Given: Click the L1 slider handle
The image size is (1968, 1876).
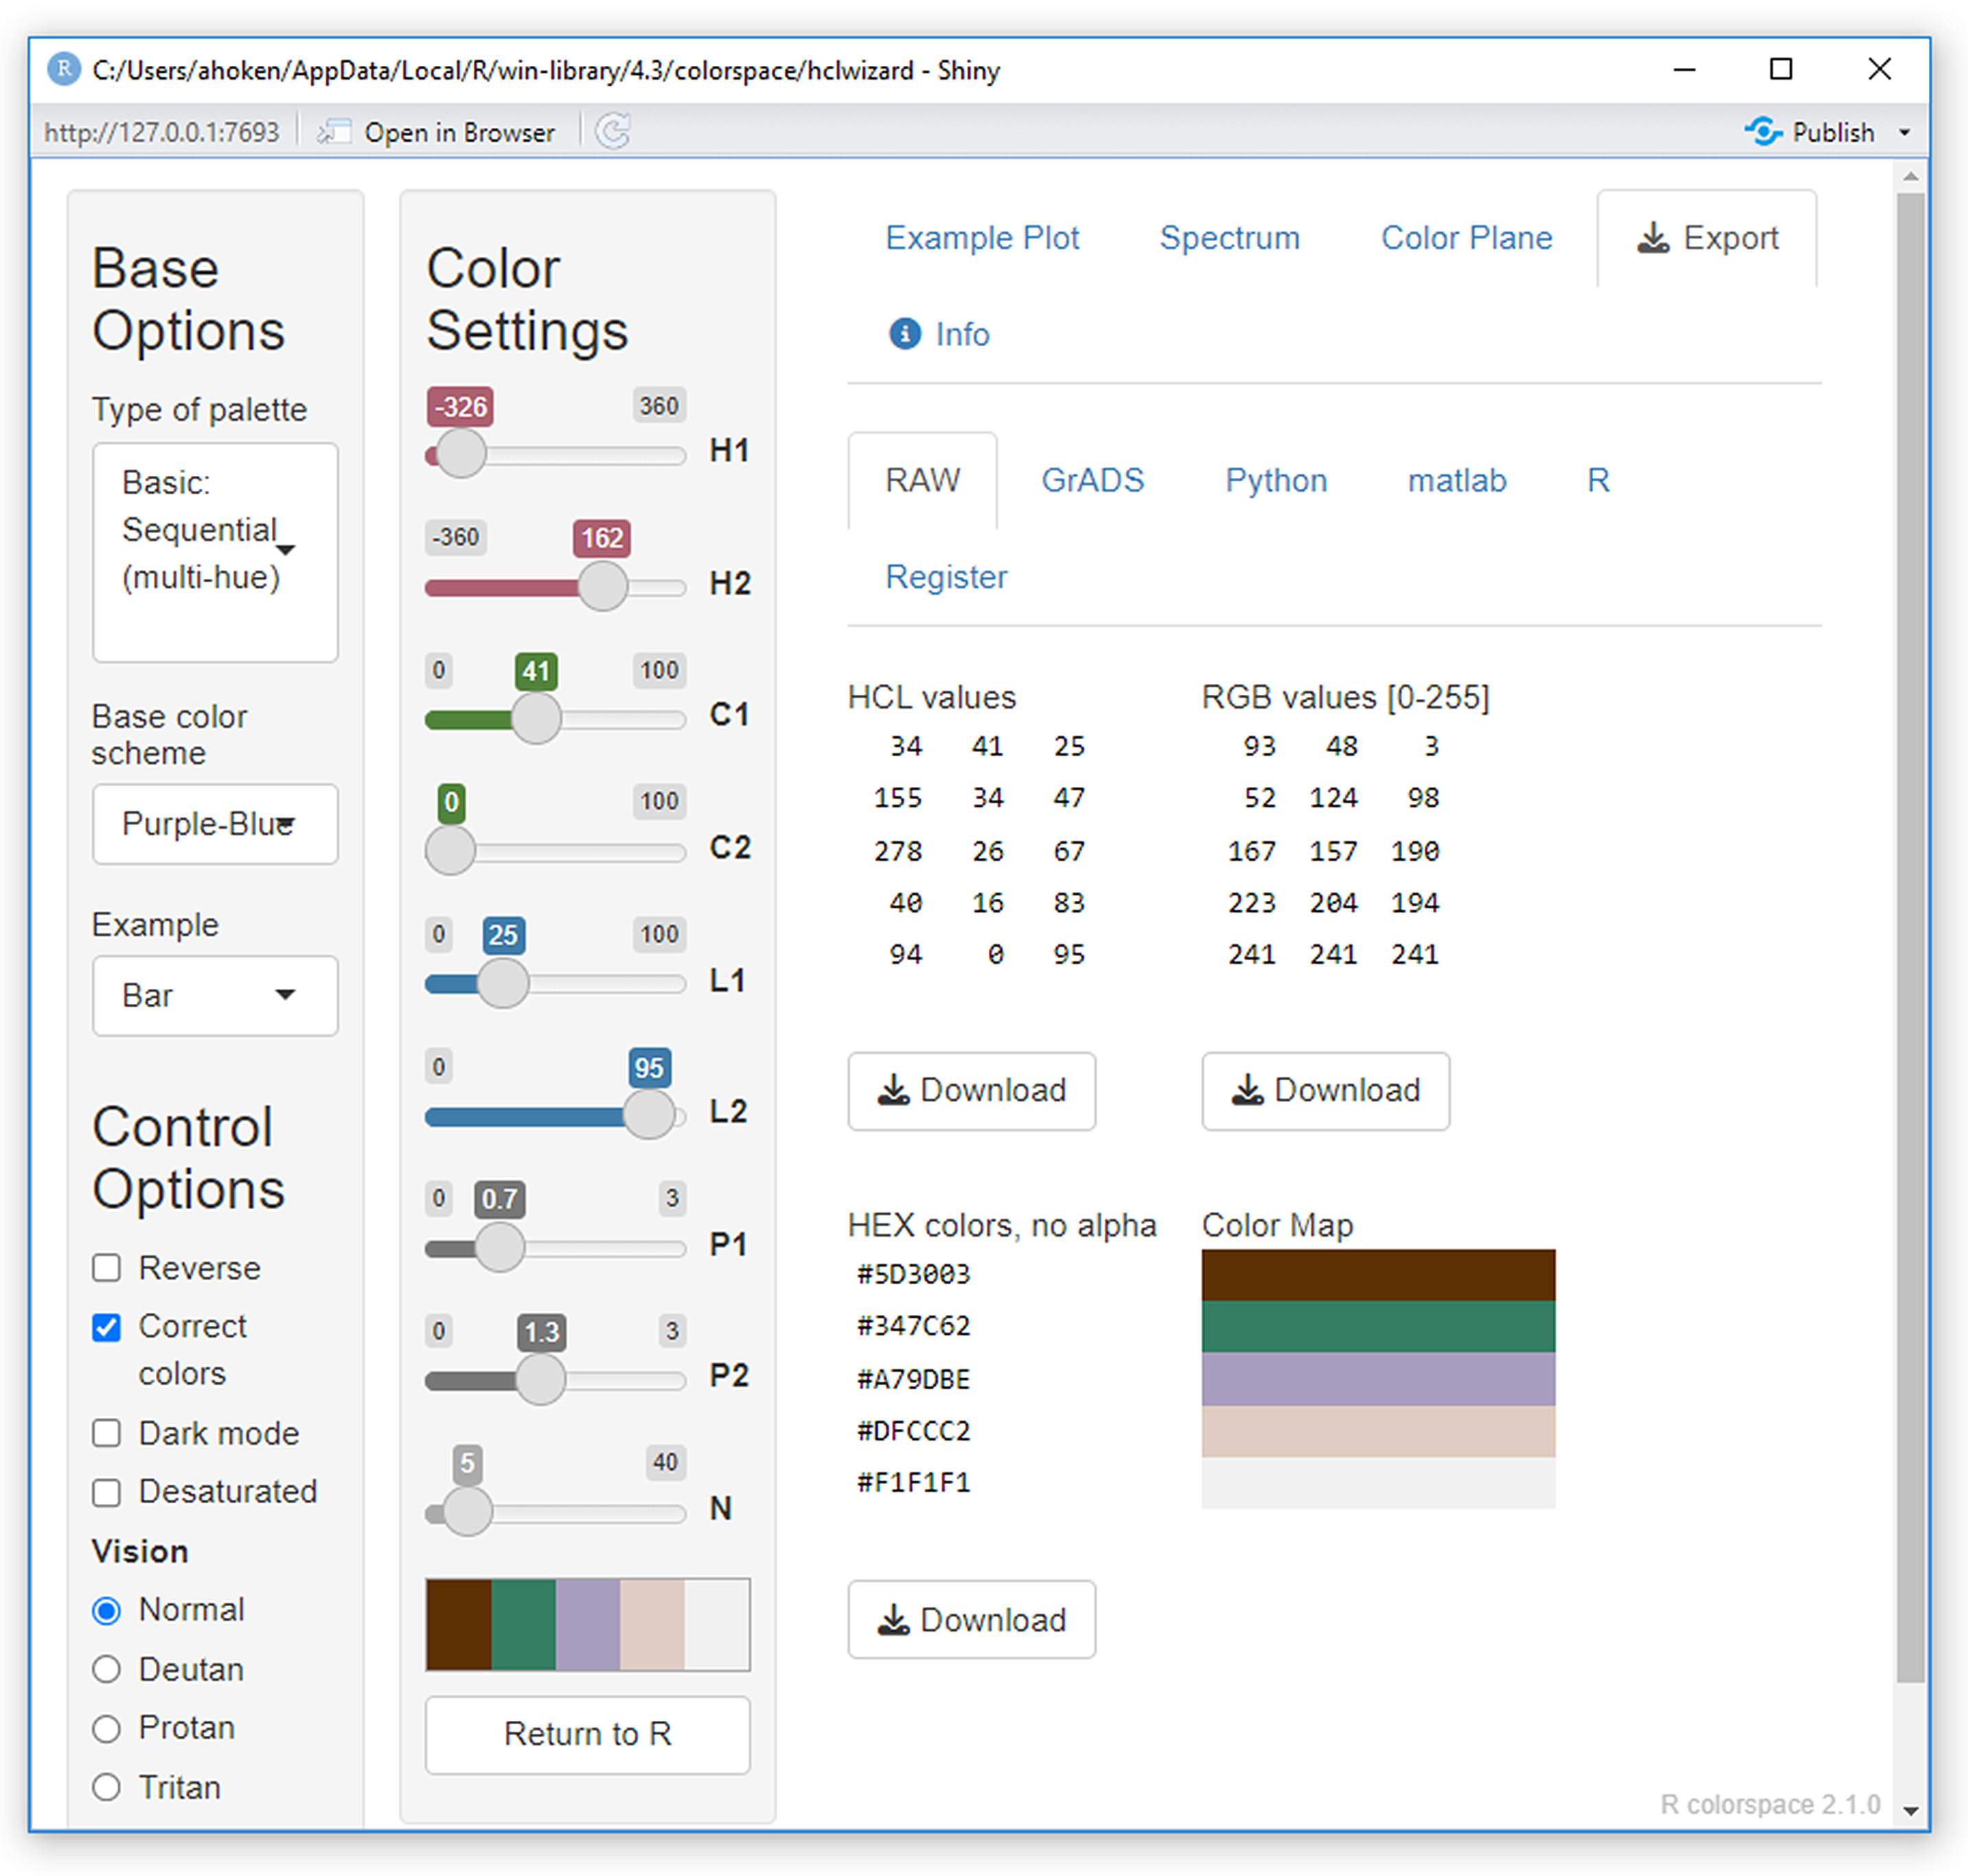Looking at the screenshot, I should tap(502, 983).
